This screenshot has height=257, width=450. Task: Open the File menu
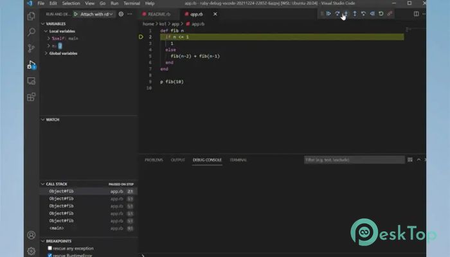pyautogui.click(x=41, y=3)
